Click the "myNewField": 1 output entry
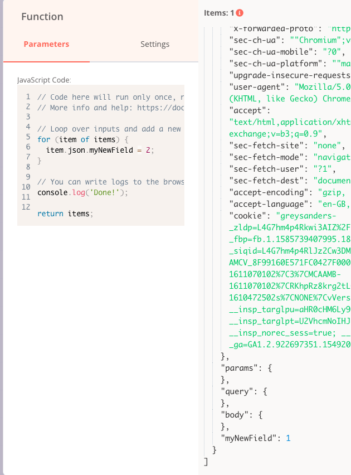 [256, 438]
